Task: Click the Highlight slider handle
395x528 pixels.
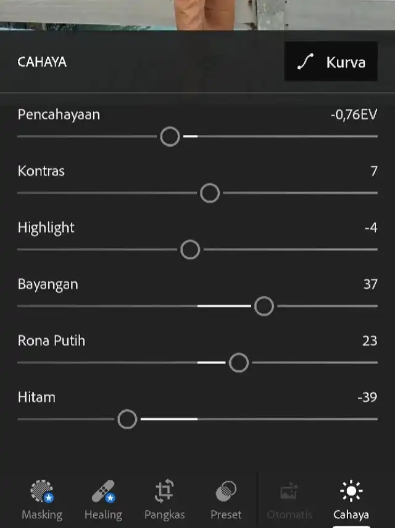Action: click(x=190, y=250)
